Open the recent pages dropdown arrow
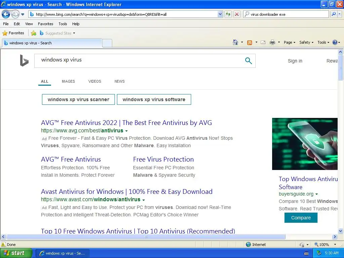The width and height of the screenshot is (344, 258). point(23,14)
